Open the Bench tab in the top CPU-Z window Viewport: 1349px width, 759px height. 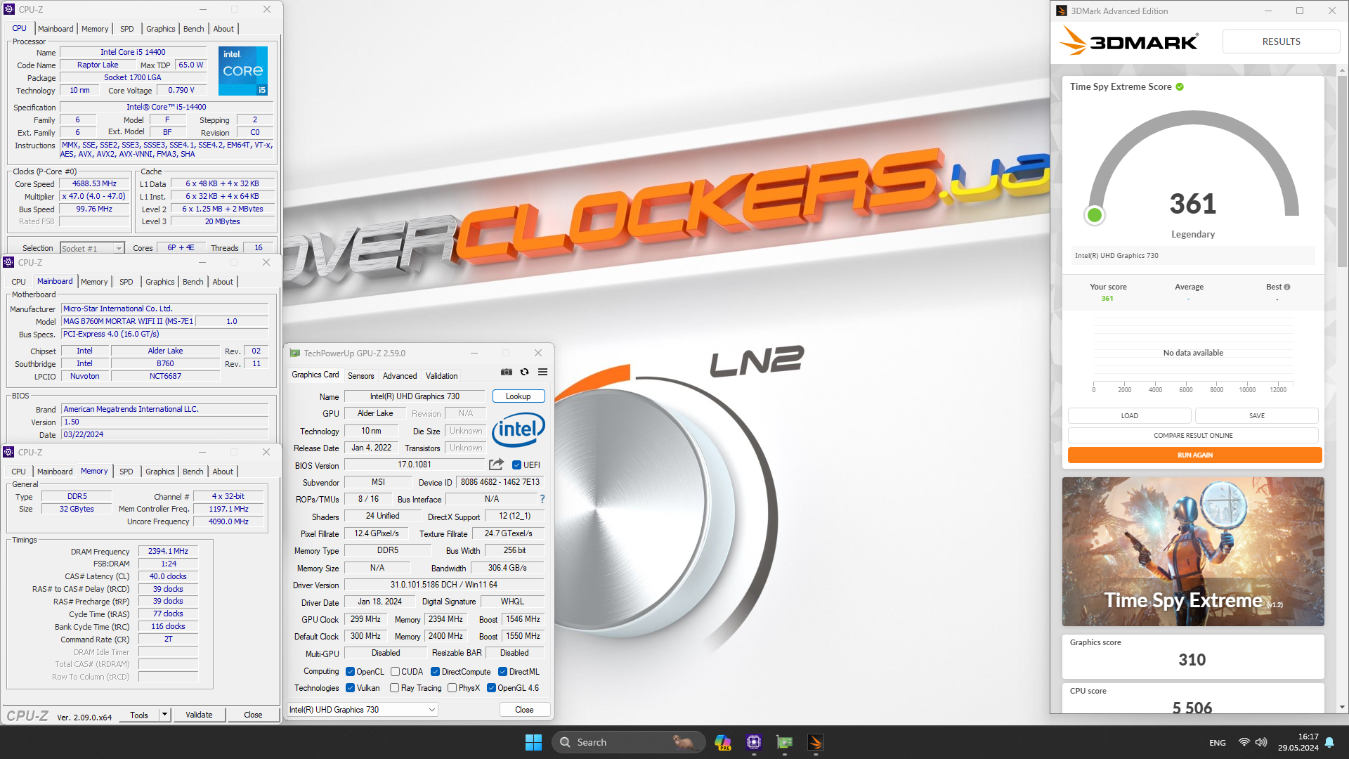[x=193, y=29]
